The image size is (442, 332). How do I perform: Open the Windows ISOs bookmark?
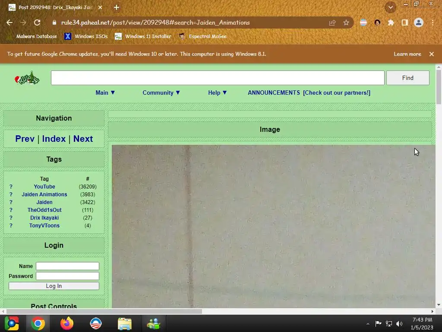click(x=86, y=36)
